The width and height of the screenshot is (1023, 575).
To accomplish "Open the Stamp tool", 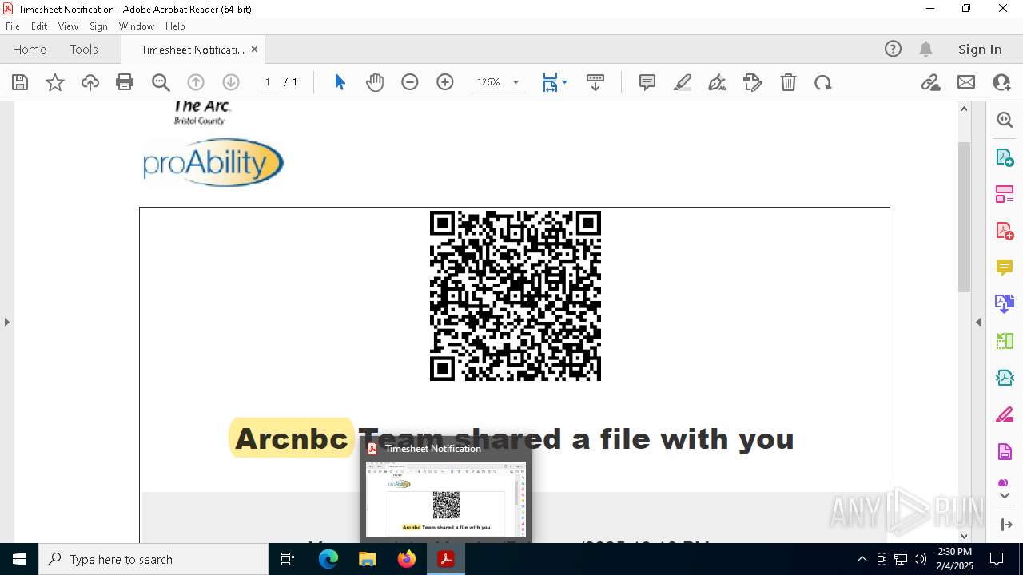I will (x=753, y=82).
